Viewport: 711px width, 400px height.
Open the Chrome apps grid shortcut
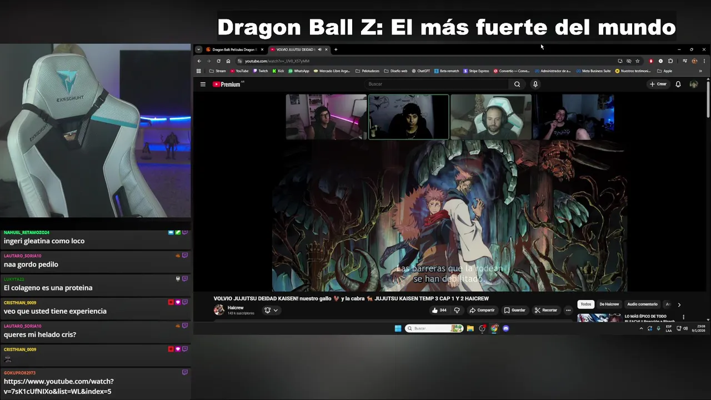coord(199,71)
